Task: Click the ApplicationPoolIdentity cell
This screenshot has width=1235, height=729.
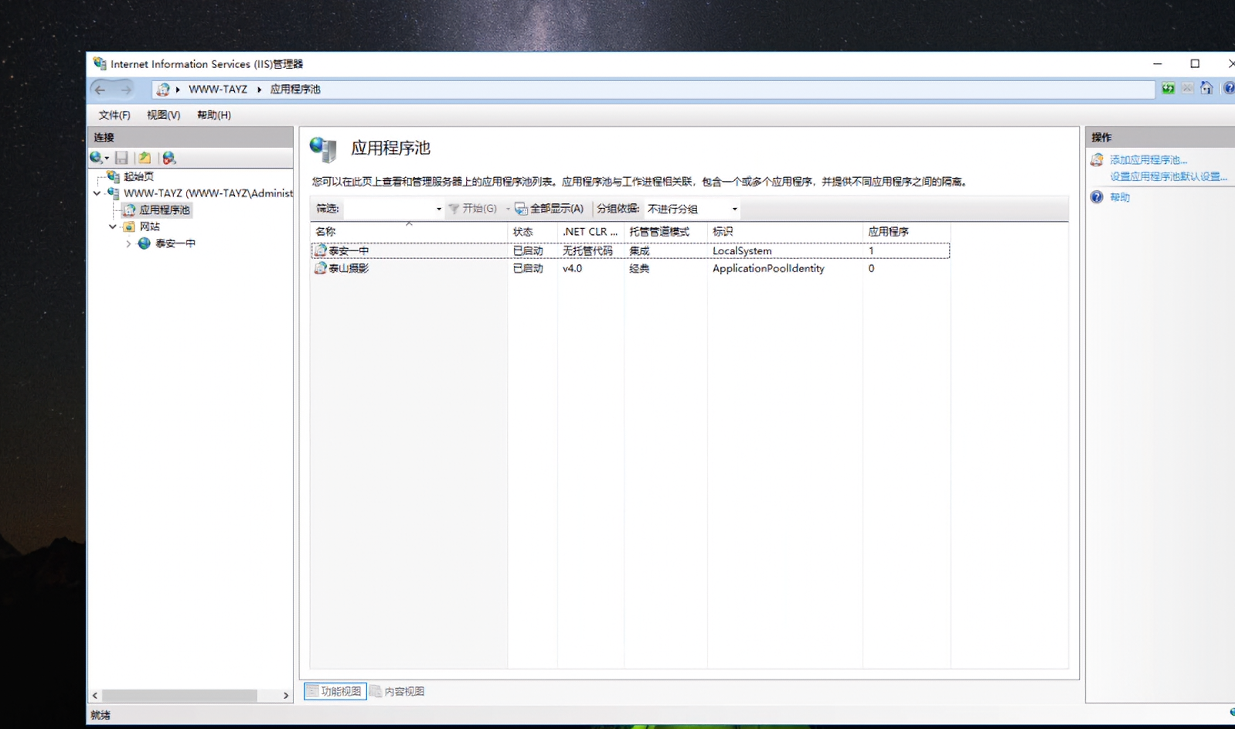Action: pos(768,268)
